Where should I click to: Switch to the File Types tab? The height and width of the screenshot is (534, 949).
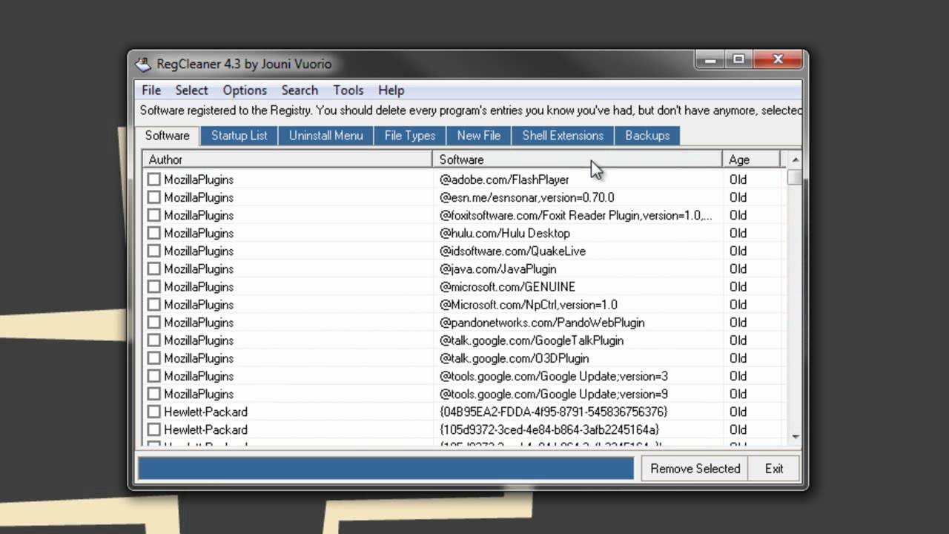click(410, 136)
